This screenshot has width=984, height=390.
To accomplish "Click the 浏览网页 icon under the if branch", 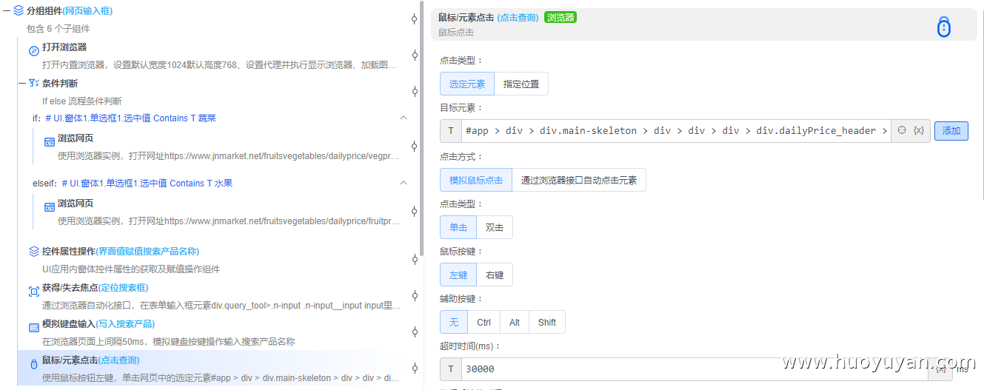I will pyautogui.click(x=49, y=141).
